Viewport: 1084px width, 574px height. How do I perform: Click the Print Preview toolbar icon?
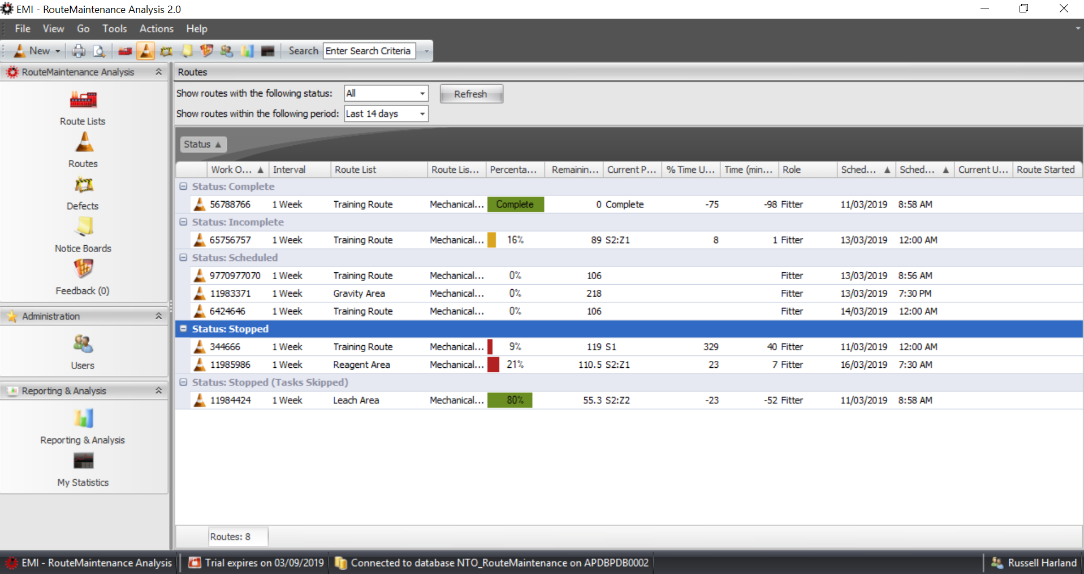[99, 51]
